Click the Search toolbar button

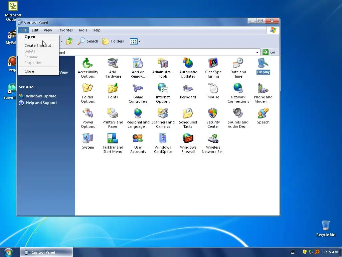[88, 41]
